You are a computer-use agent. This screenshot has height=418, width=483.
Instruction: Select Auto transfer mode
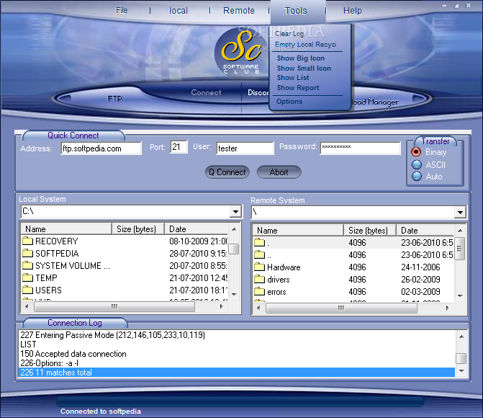click(x=416, y=176)
